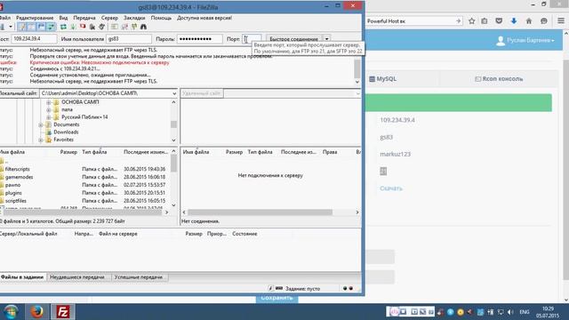Screen dimensions: 569x320
Task: Click the Хост input field
Action: pyautogui.click(x=34, y=39)
